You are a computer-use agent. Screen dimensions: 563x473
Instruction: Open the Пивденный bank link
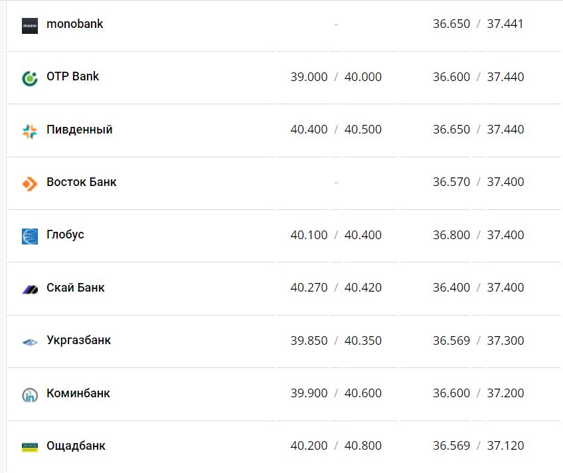(x=79, y=130)
